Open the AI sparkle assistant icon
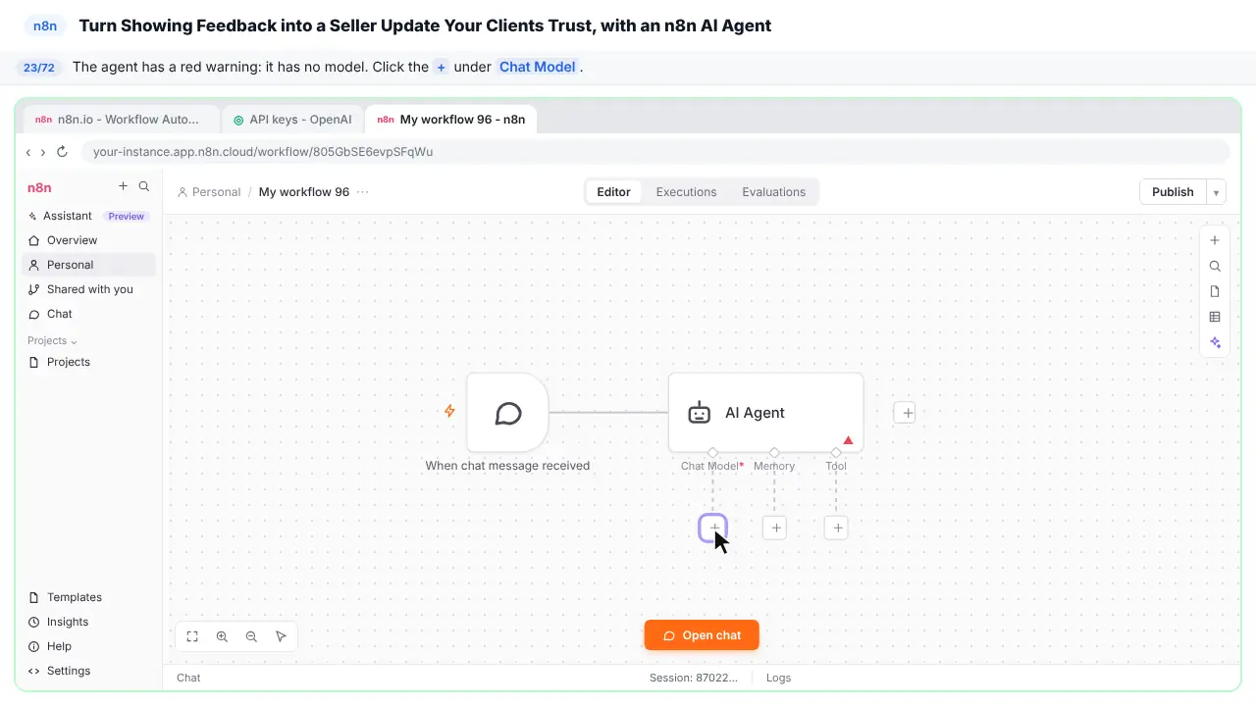Viewport: 1256px width, 706px height. (1215, 342)
